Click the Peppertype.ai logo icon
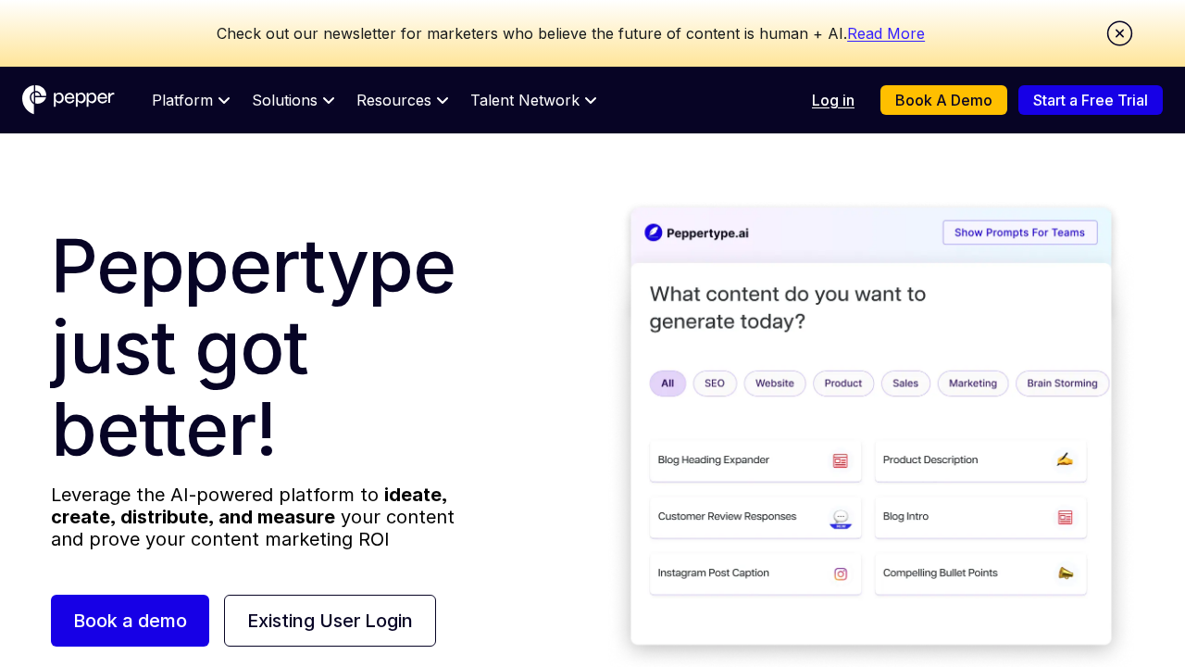This screenshot has height=667, width=1185. [653, 233]
